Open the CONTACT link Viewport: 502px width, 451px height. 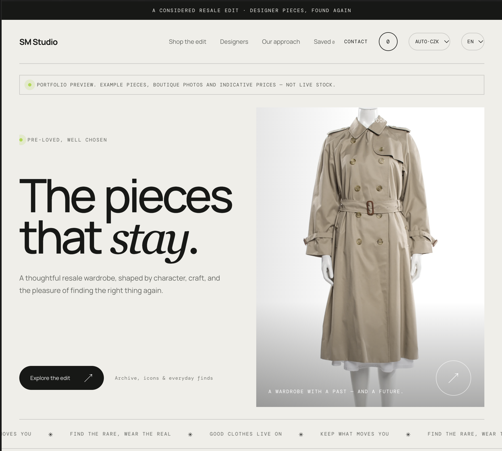pyautogui.click(x=356, y=42)
